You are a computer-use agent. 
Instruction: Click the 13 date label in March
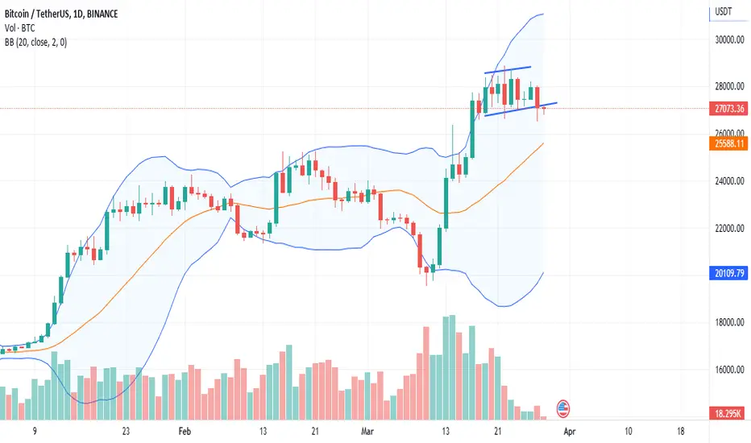(x=446, y=432)
